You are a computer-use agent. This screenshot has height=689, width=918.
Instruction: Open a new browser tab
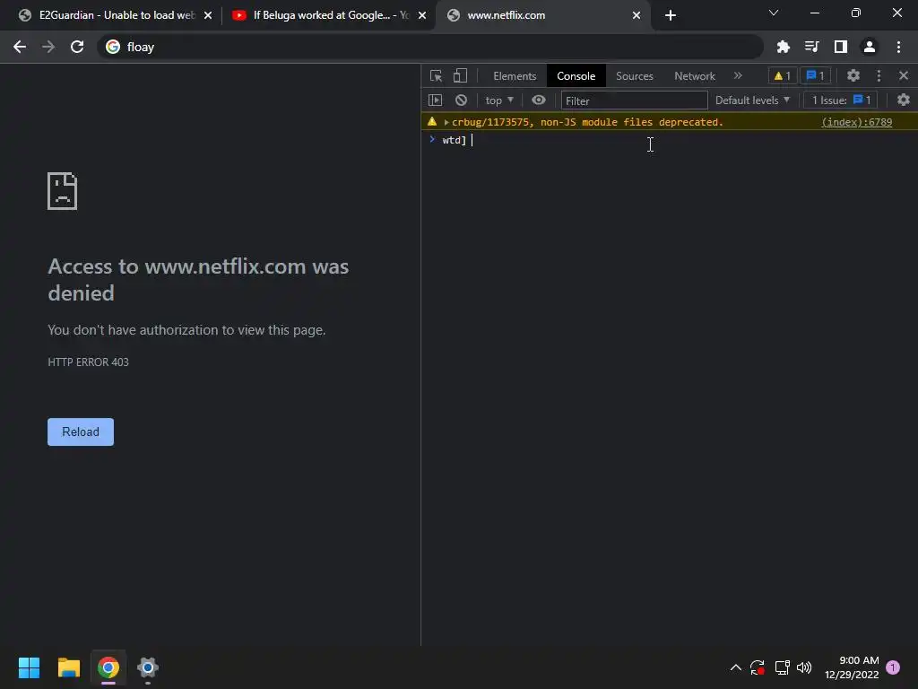coord(671,15)
